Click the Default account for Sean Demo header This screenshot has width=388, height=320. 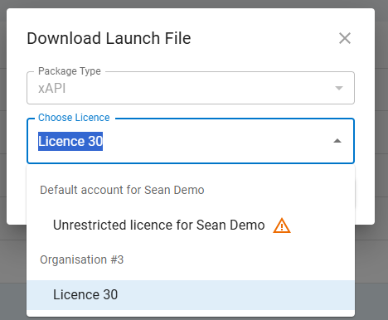(x=122, y=190)
